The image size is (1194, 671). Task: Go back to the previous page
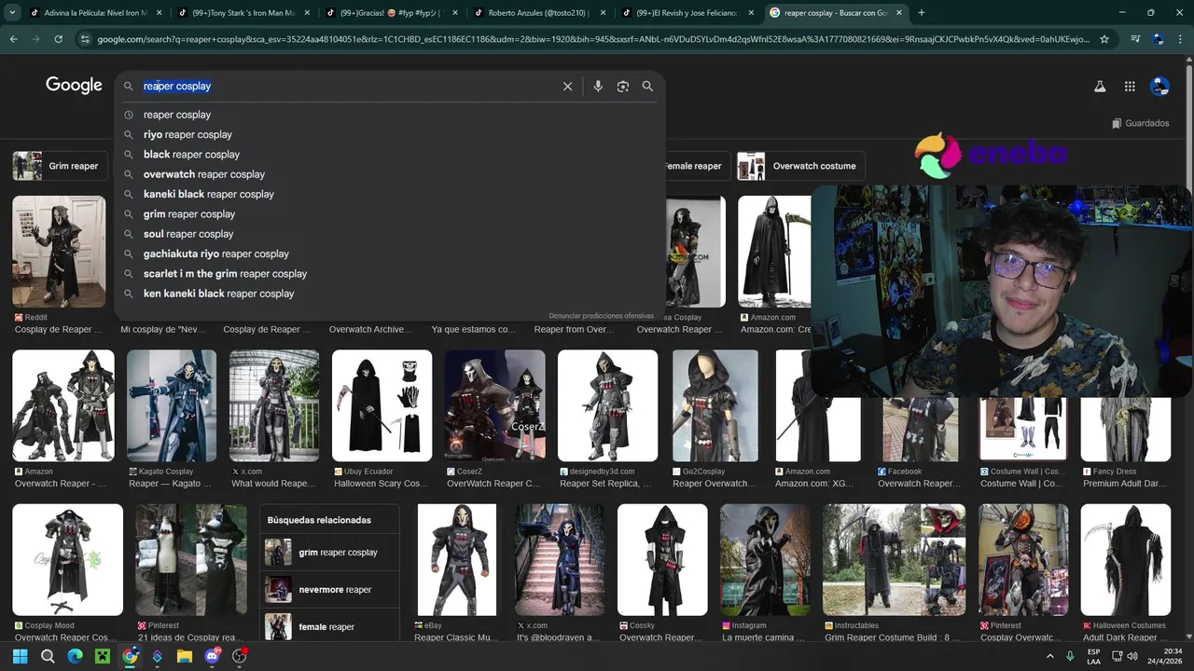[x=13, y=39]
